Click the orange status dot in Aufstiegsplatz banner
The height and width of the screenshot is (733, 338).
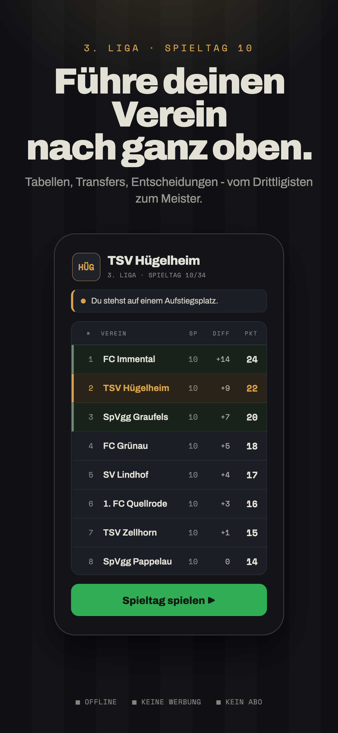[83, 301]
